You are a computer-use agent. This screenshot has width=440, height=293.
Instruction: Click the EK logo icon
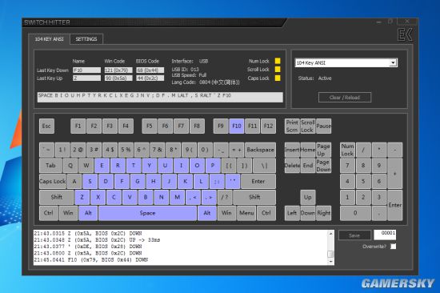click(x=406, y=34)
